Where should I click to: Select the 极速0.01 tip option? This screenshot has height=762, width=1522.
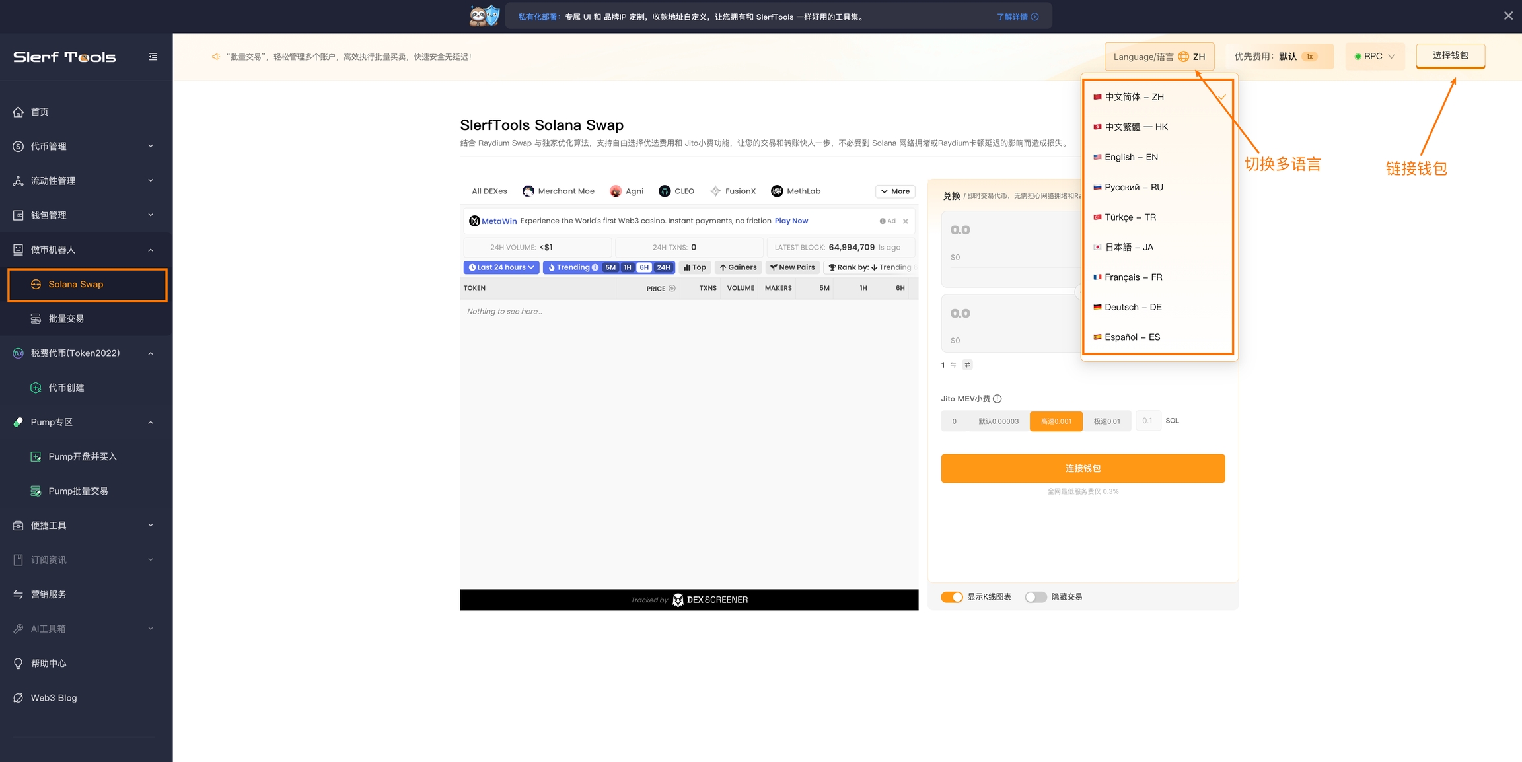point(1106,421)
